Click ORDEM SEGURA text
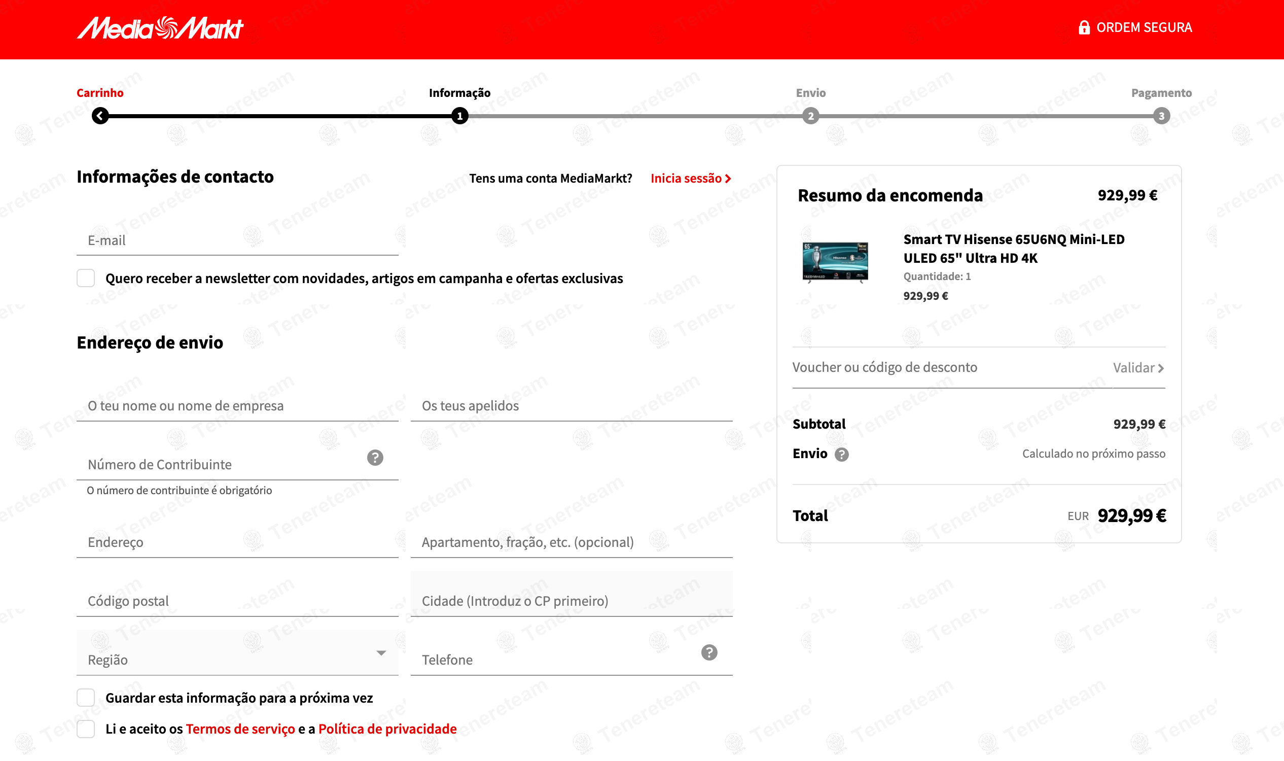 1144,27
